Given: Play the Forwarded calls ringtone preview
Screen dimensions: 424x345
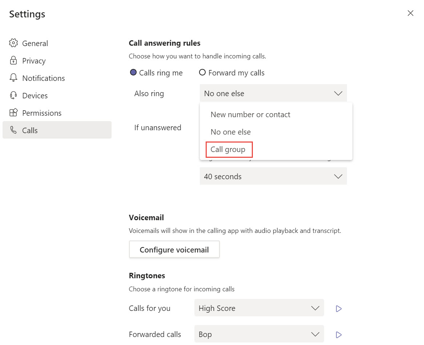Looking at the screenshot, I should point(339,335).
